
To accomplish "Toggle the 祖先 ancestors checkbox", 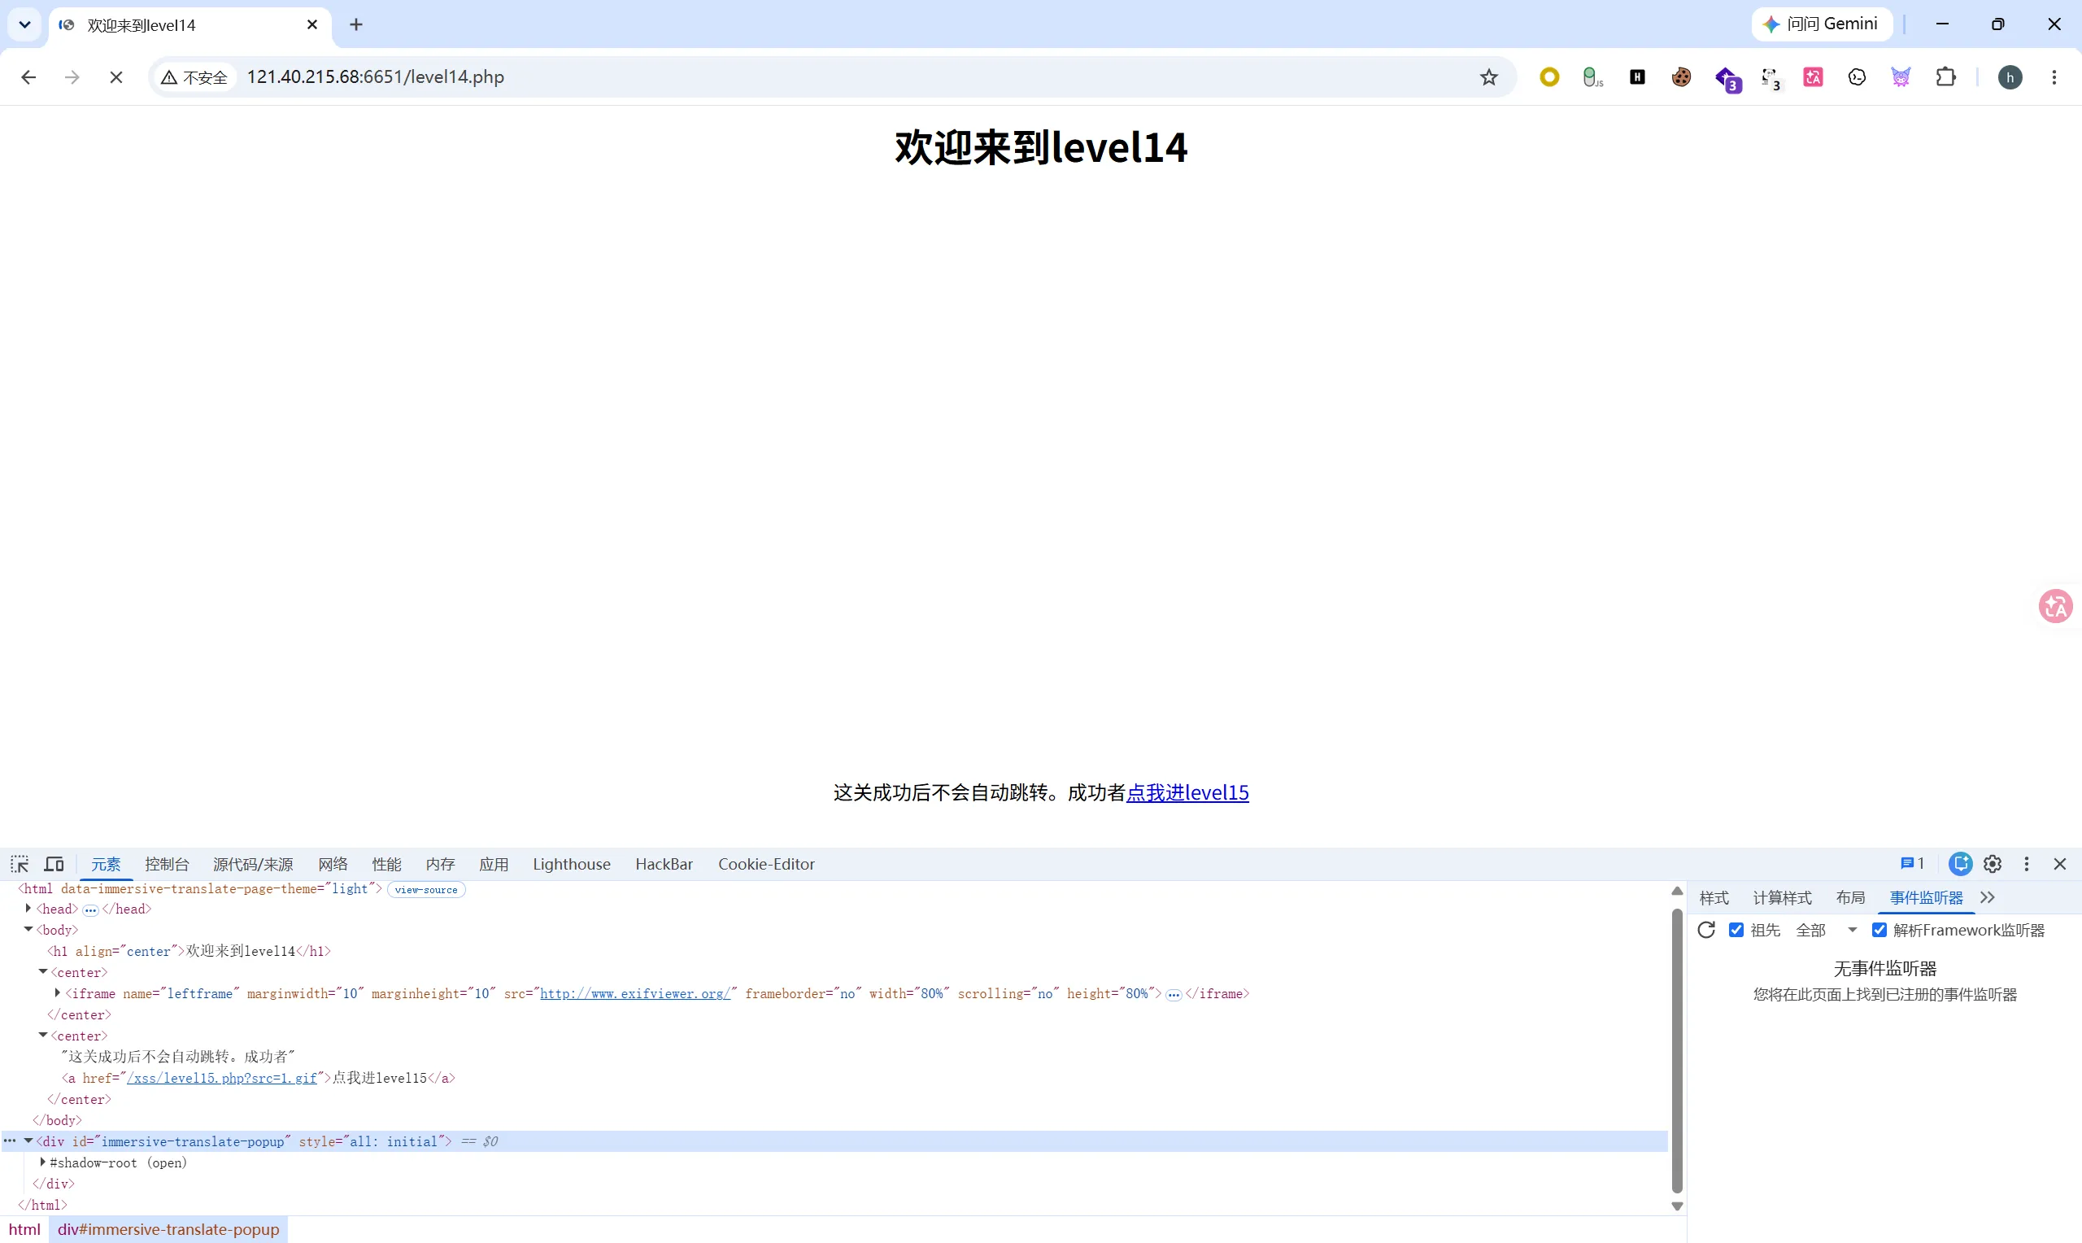I will click(1736, 930).
